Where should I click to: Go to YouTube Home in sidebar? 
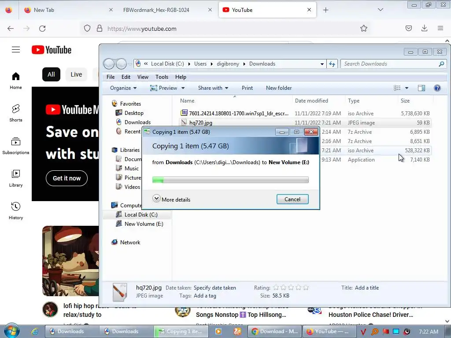(16, 81)
